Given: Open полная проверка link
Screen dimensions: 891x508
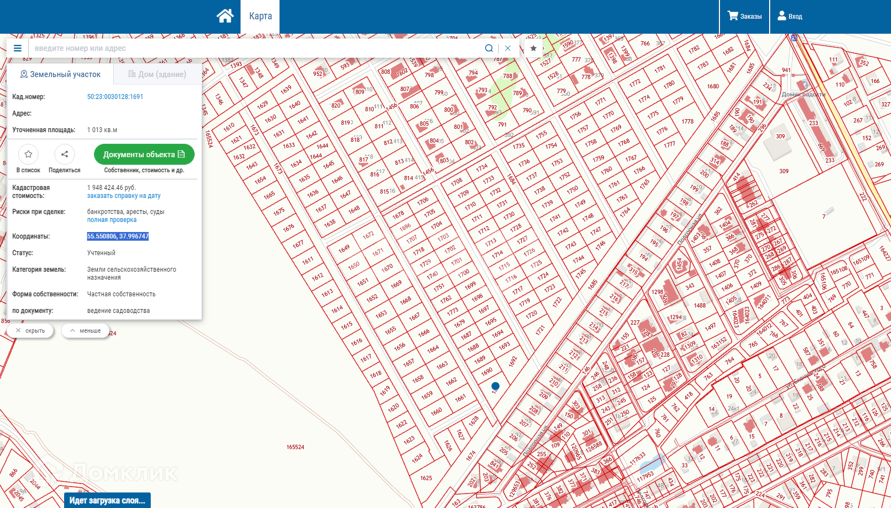Looking at the screenshot, I should 112,220.
